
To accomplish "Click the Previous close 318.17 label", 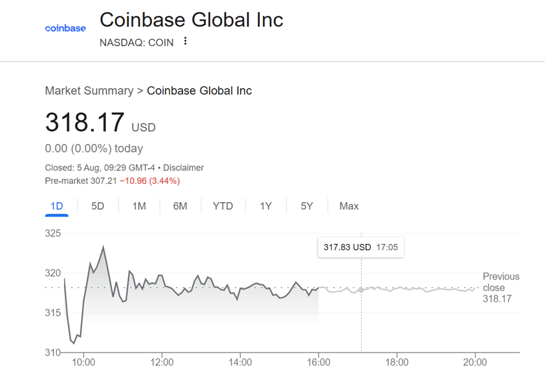I will [501, 287].
